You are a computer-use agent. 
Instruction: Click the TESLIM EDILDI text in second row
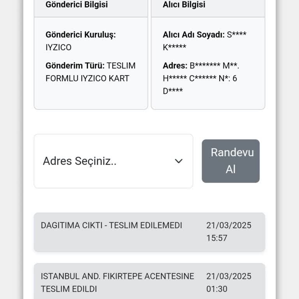click(69, 289)
